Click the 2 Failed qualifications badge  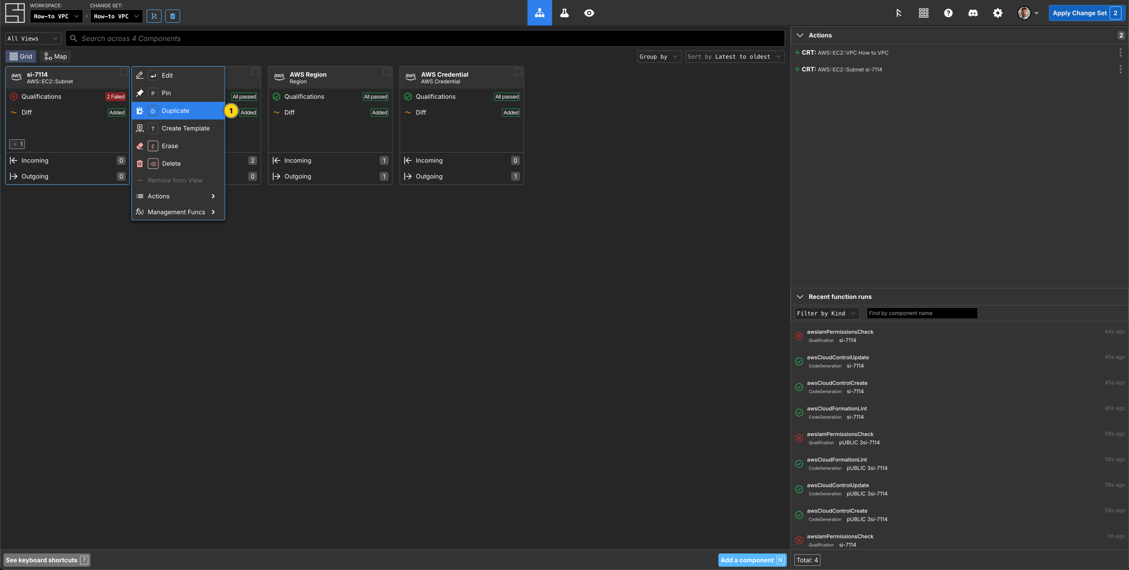116,97
